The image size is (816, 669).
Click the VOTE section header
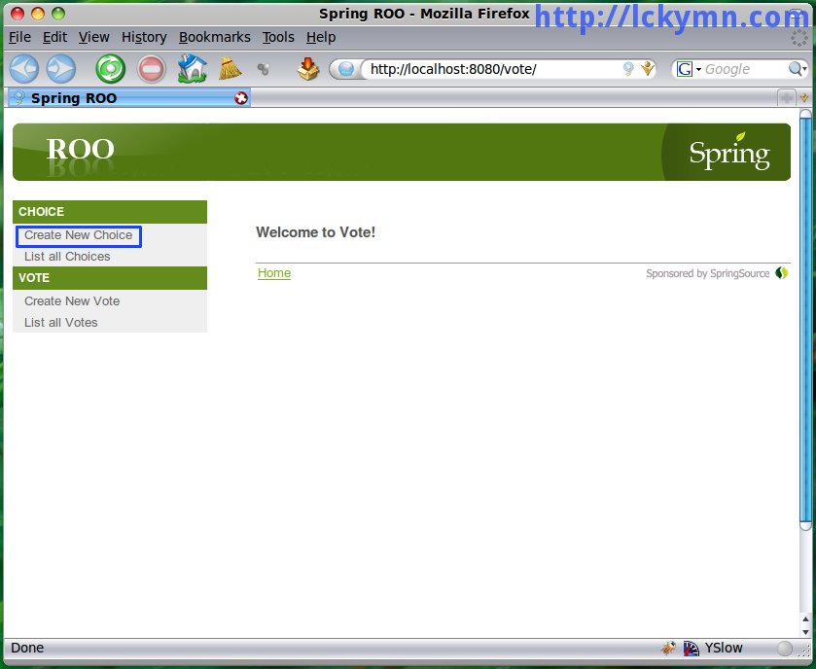110,278
